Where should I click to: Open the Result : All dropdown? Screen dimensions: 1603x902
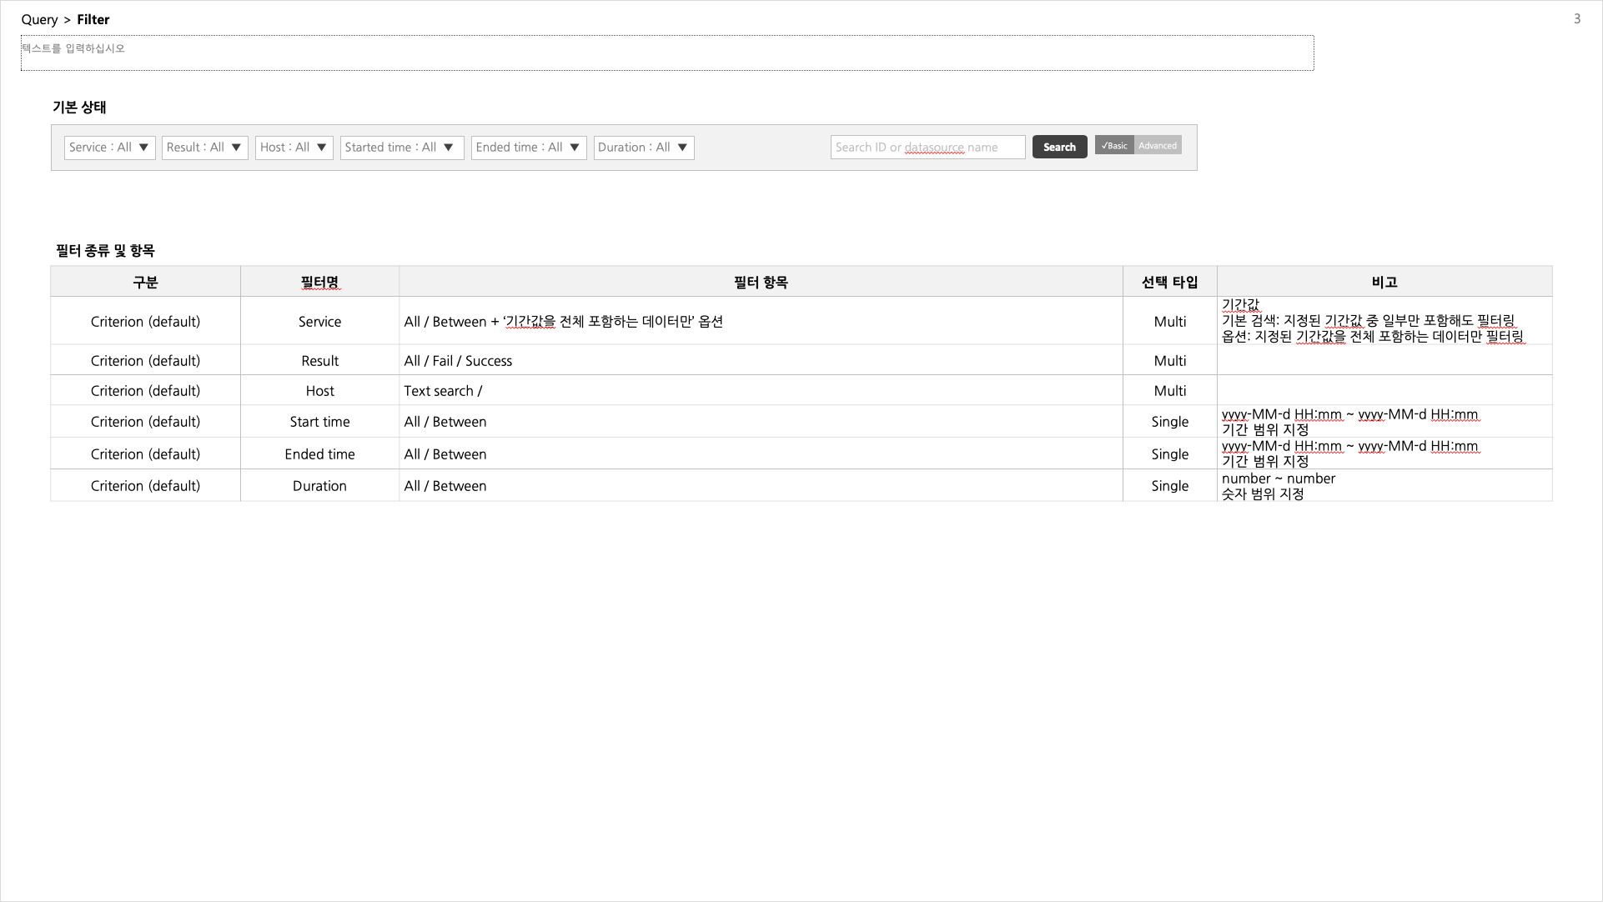(204, 148)
